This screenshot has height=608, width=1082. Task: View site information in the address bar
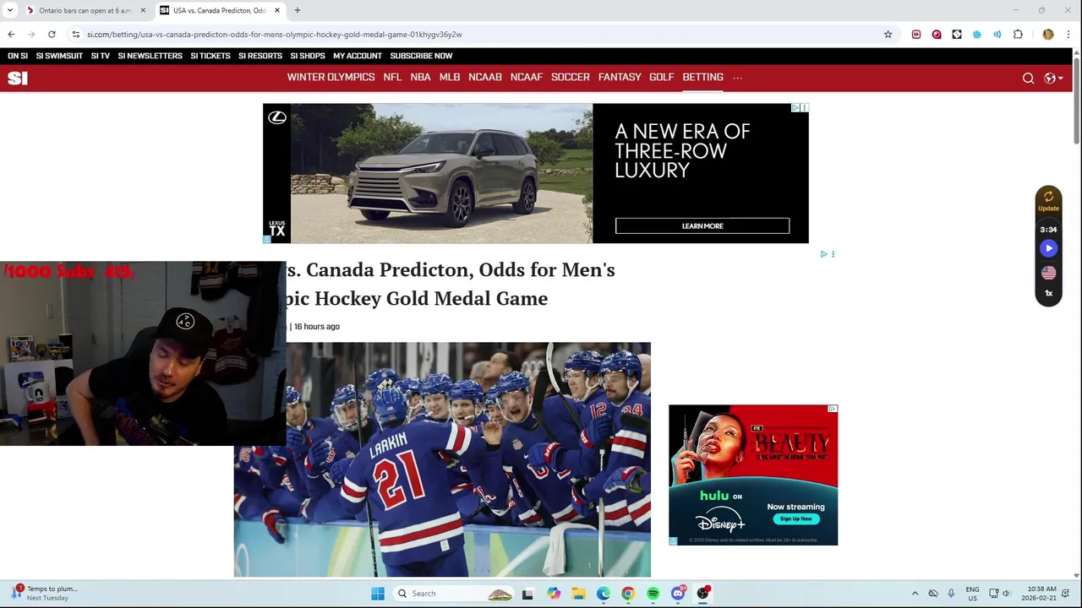point(75,35)
